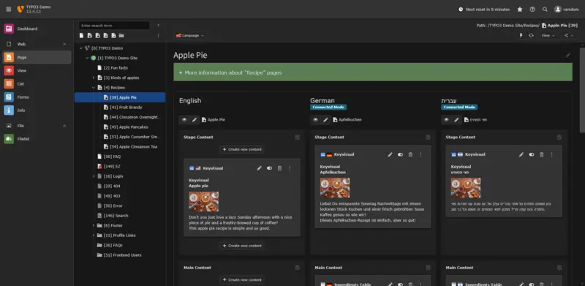Clear cache lightning bolt icon

[521, 35]
